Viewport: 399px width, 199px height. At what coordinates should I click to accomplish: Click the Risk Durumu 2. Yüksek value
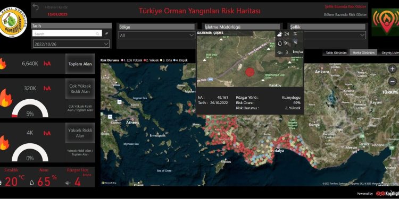[293, 108]
